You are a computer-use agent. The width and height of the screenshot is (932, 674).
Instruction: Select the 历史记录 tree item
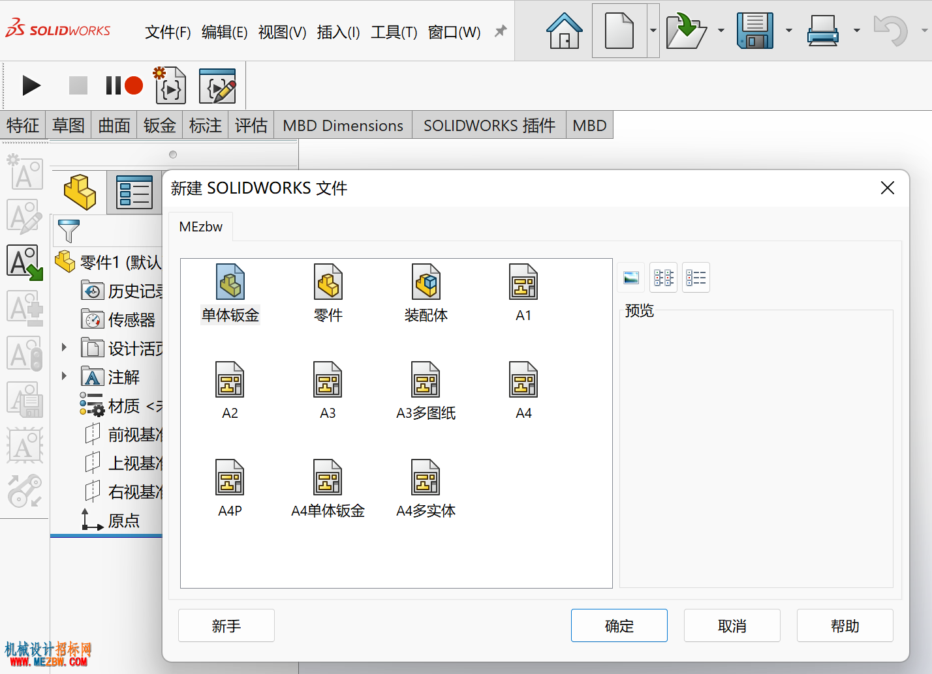121,291
